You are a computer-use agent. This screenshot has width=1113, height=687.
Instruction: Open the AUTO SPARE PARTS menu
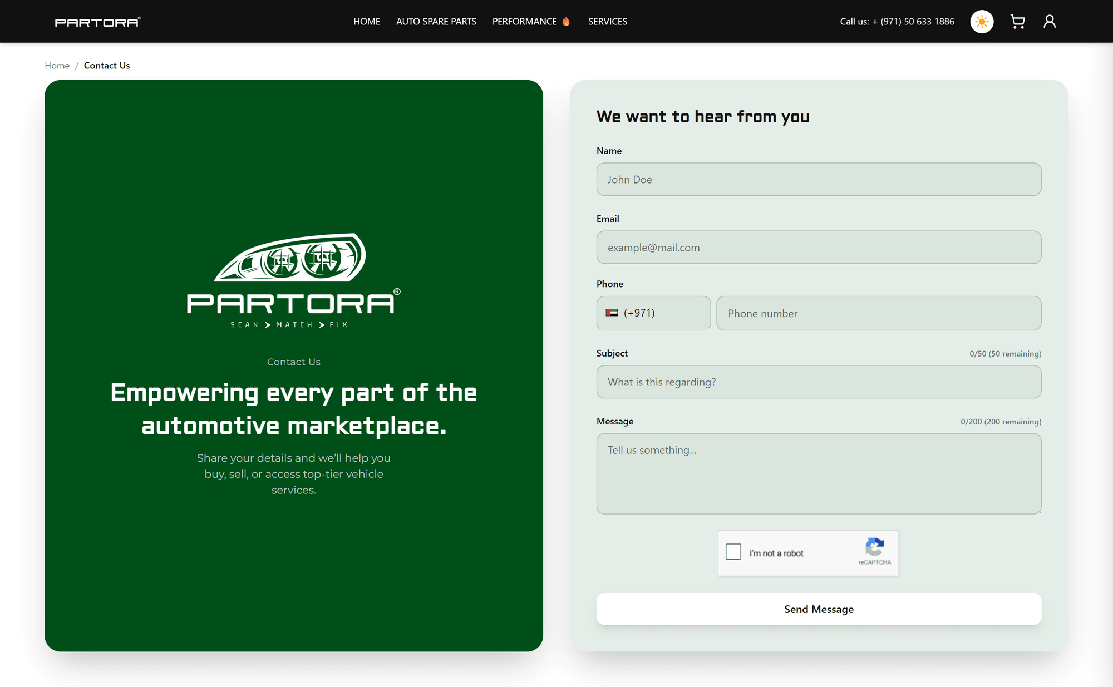pyautogui.click(x=436, y=22)
